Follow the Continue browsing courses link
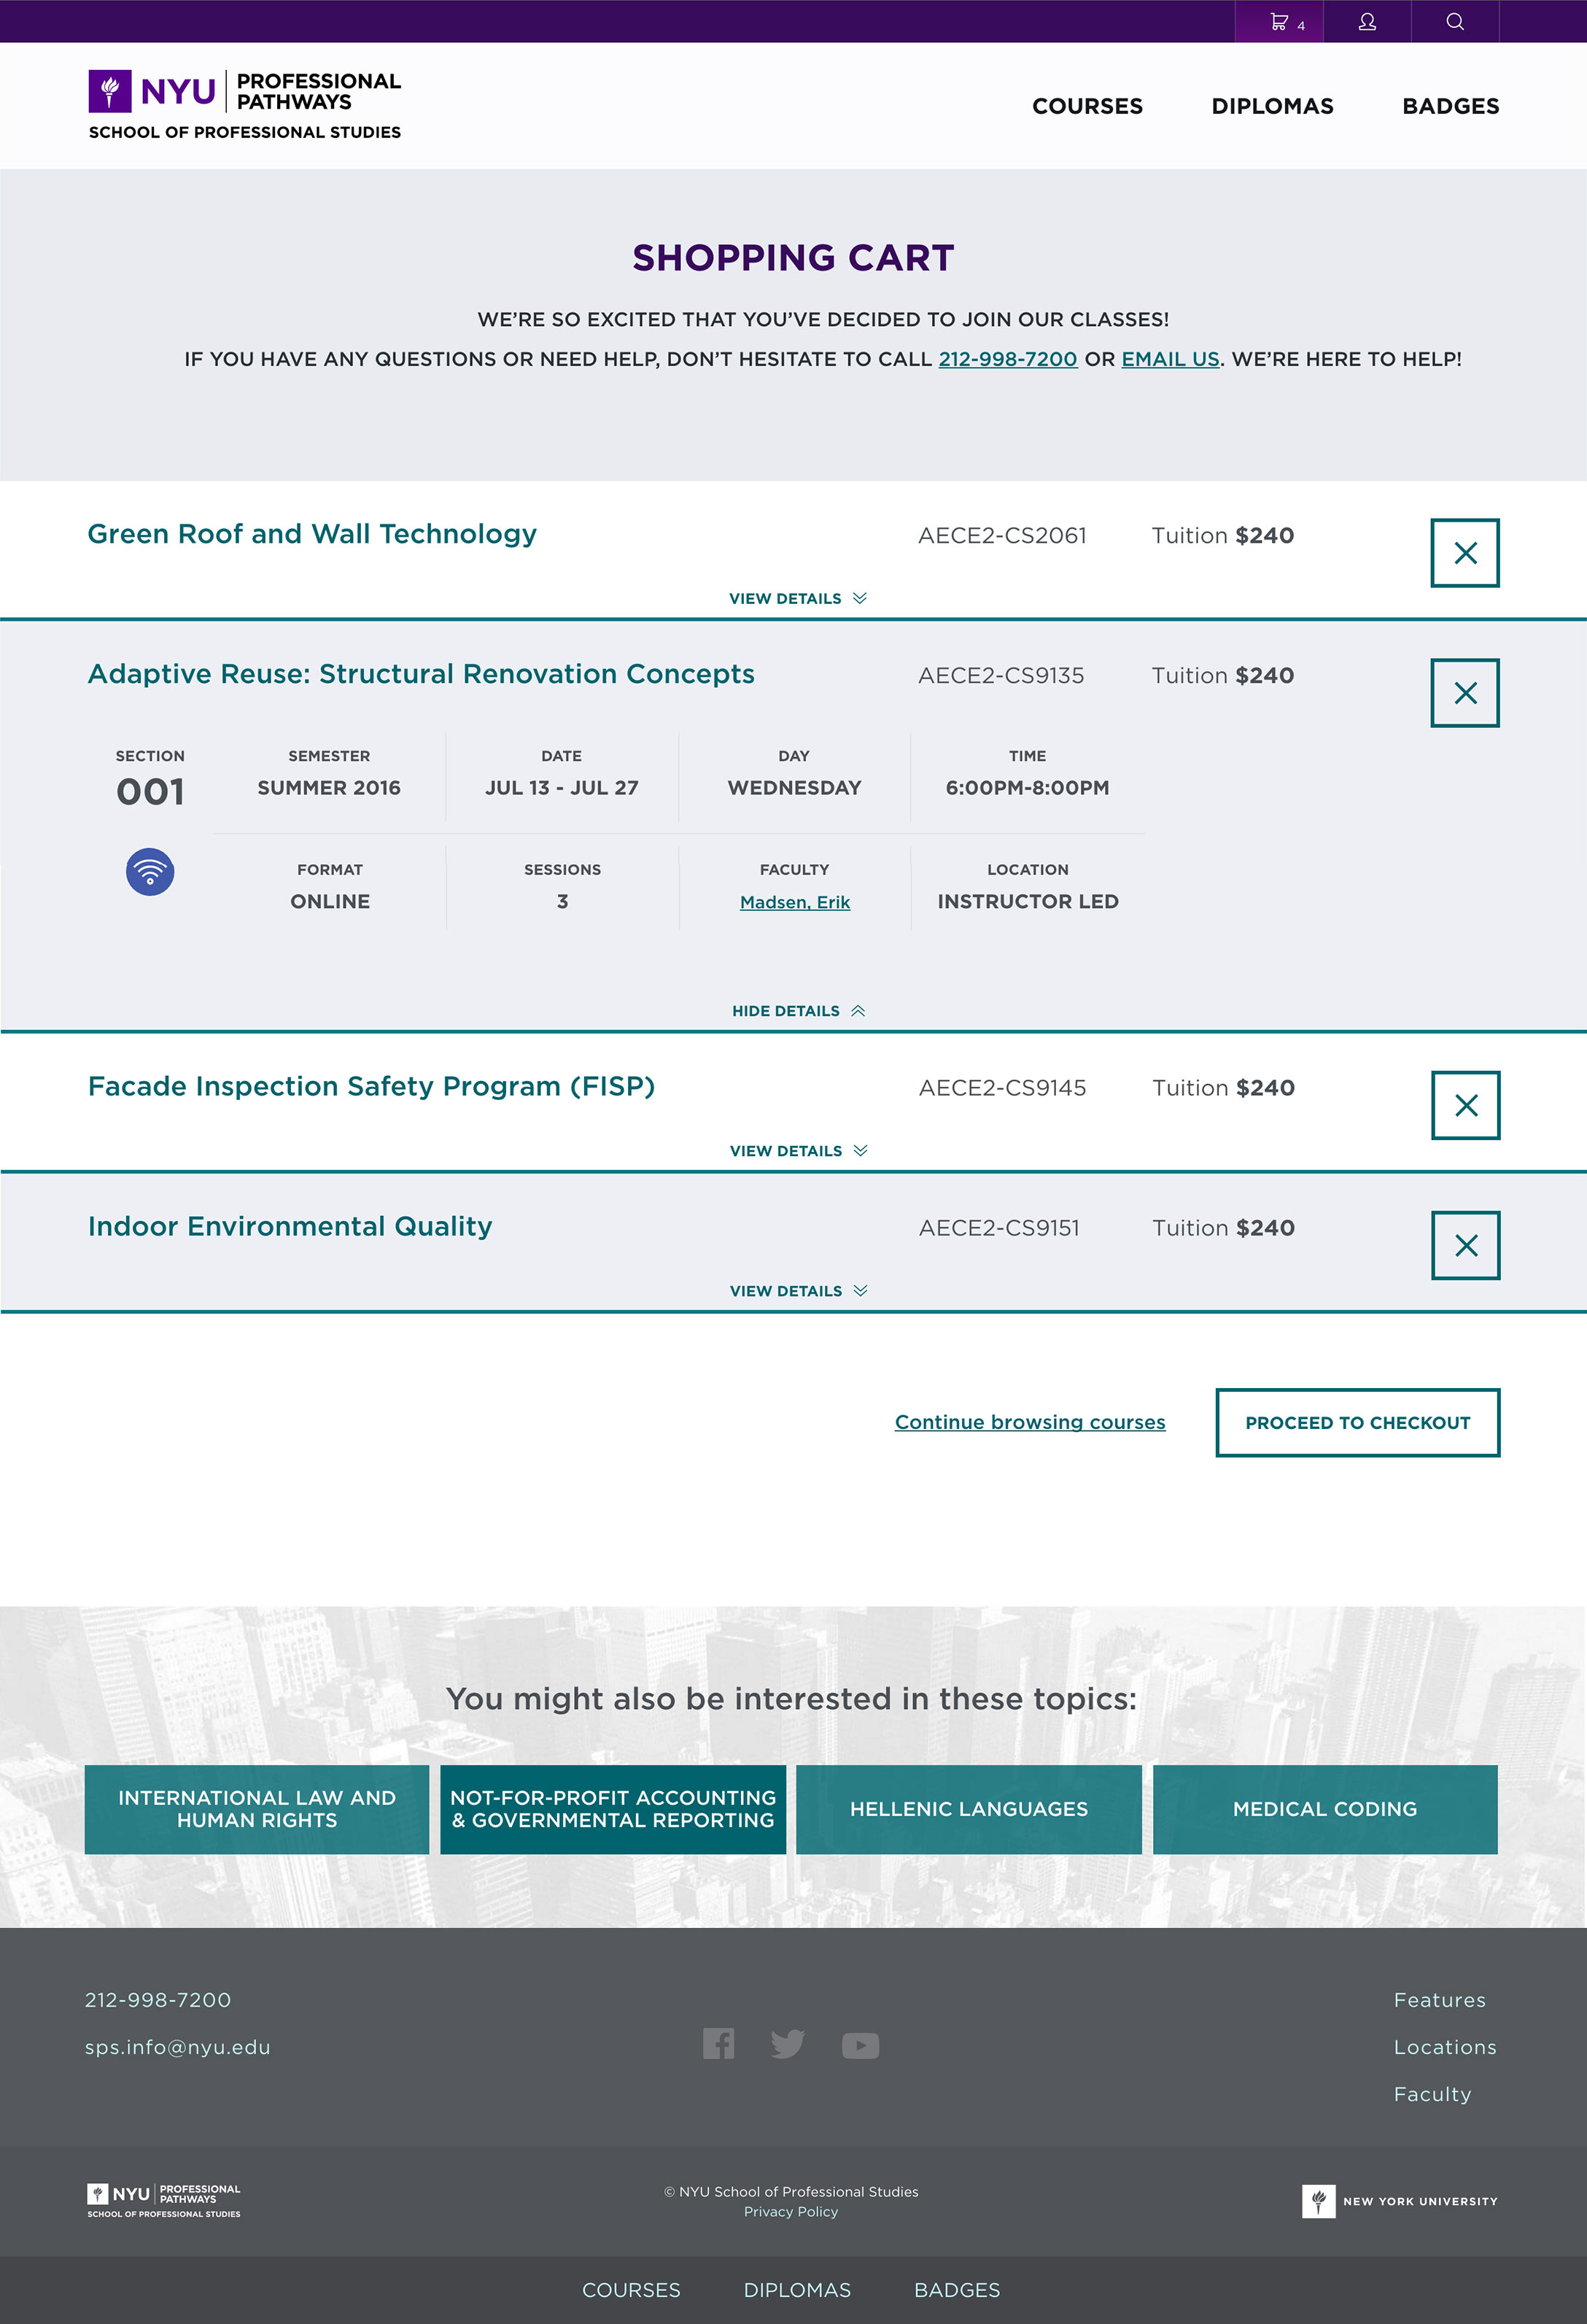Viewport: 1587px width, 2324px height. pyautogui.click(x=1030, y=1422)
